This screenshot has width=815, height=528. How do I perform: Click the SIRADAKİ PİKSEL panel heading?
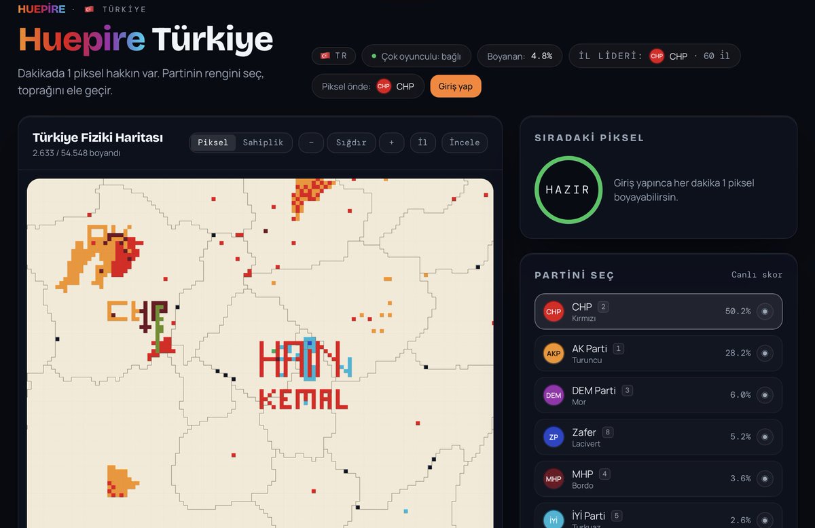[590, 138]
